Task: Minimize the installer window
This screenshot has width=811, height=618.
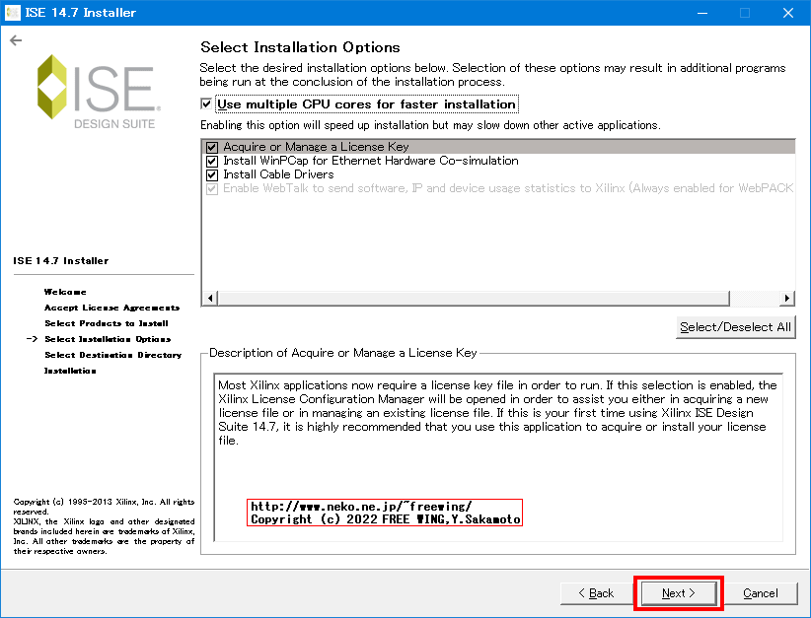Action: 701,13
